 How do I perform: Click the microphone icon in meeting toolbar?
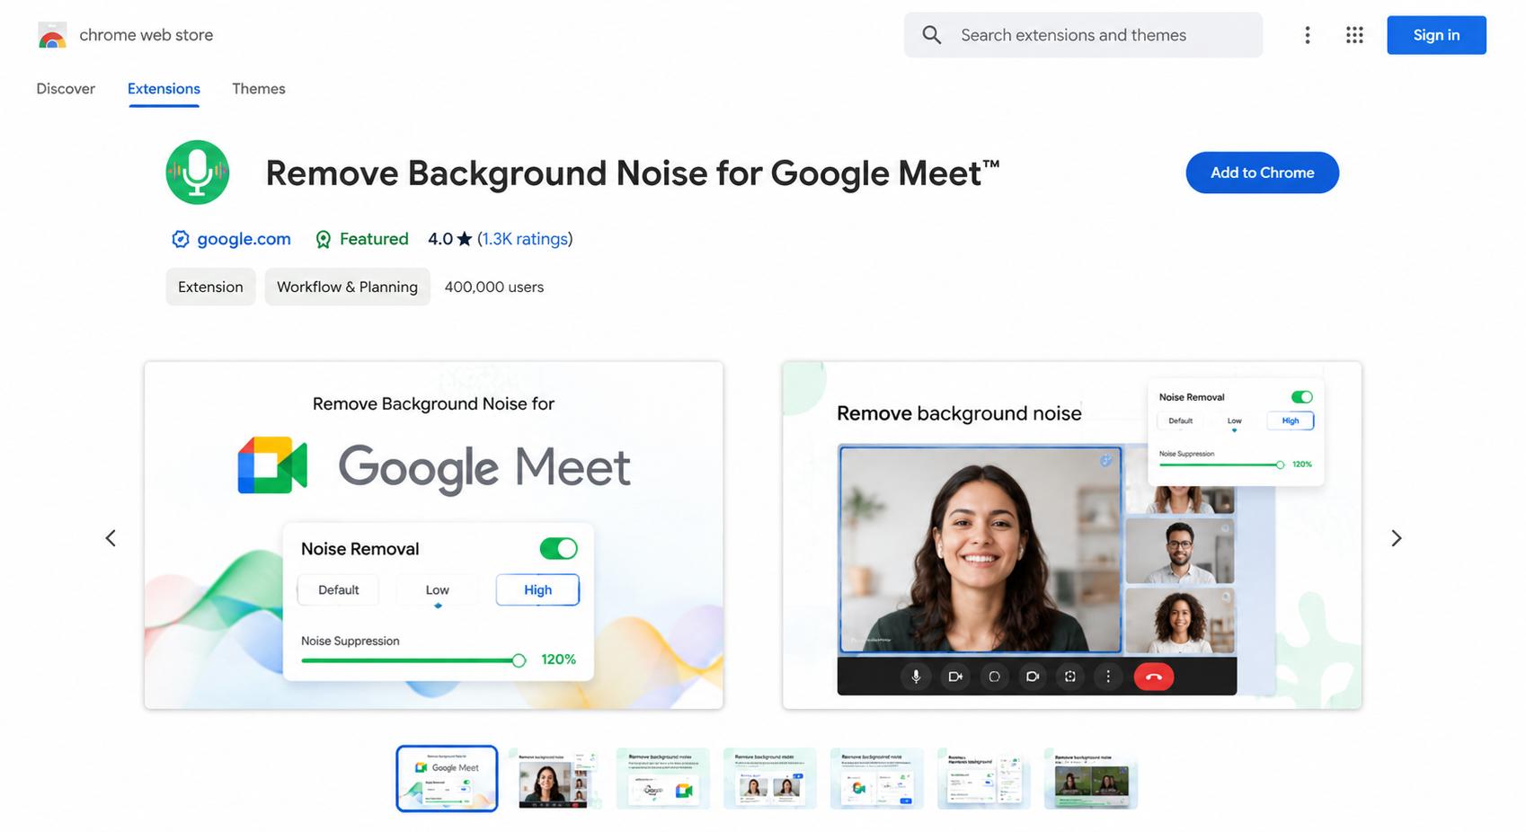coord(916,677)
